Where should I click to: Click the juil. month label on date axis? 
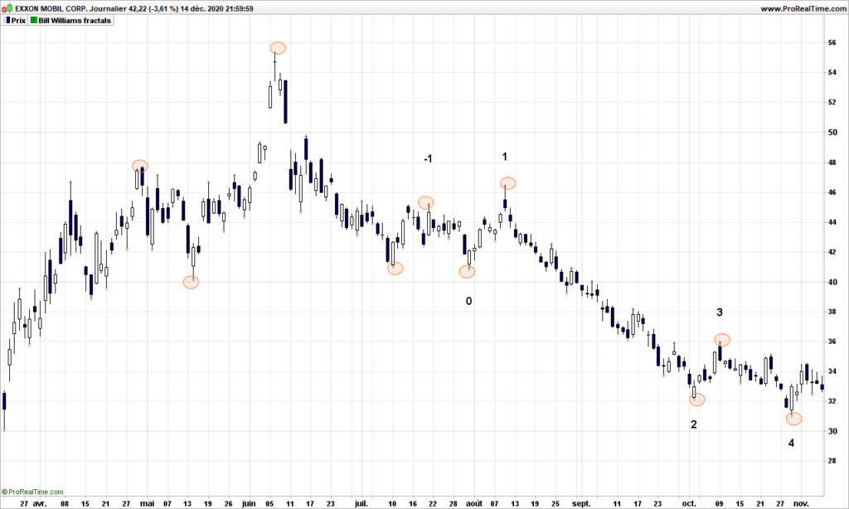361,503
